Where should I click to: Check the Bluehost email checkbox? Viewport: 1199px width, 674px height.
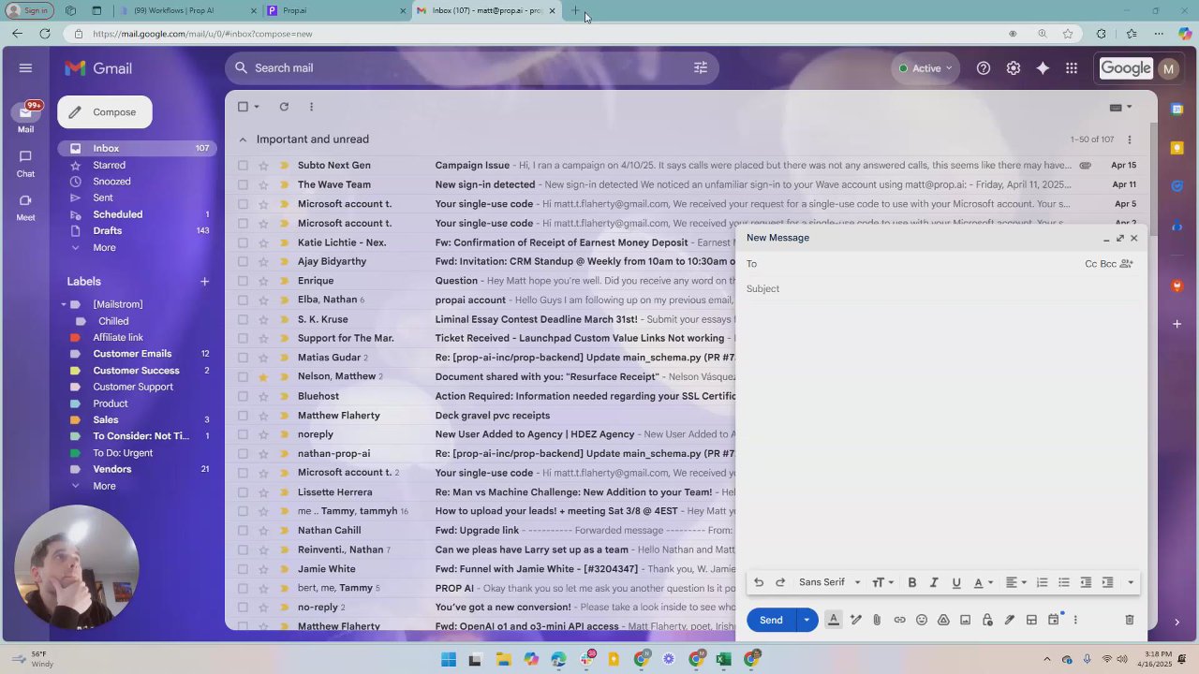(x=243, y=396)
